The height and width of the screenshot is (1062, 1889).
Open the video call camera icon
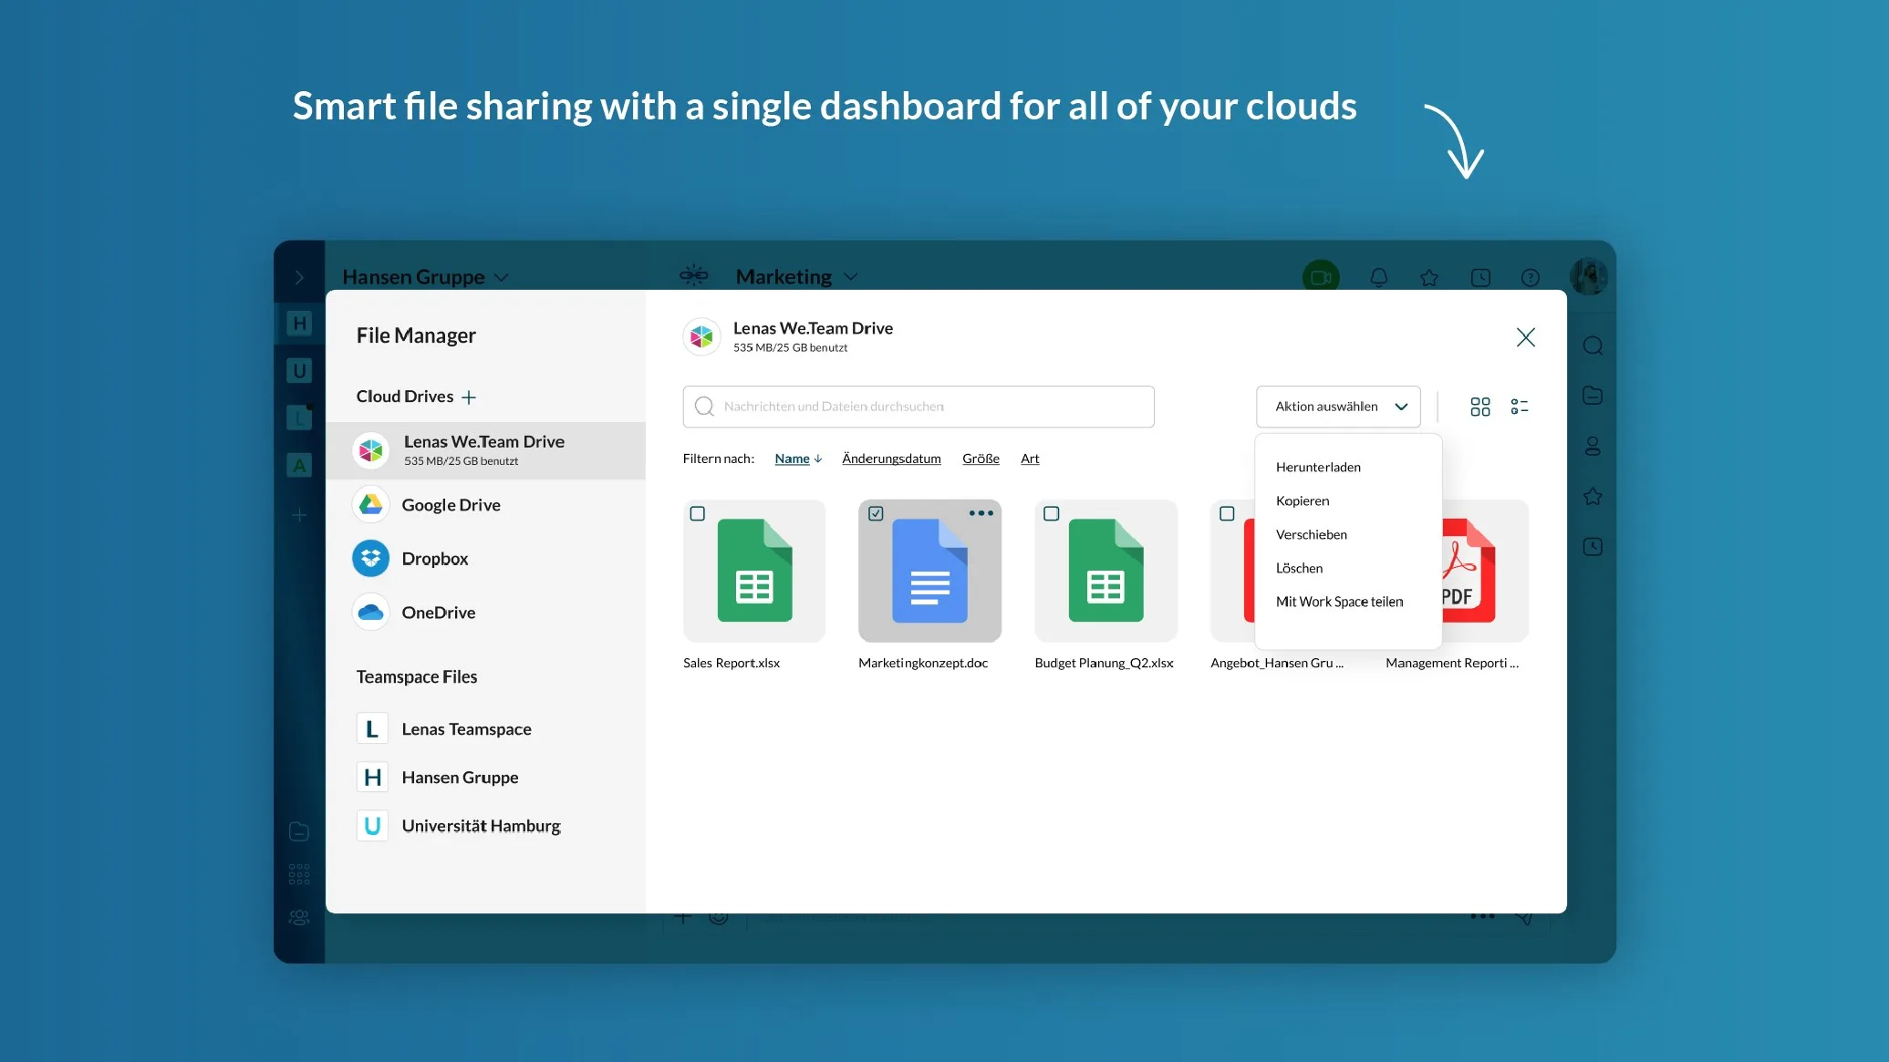1321,277
